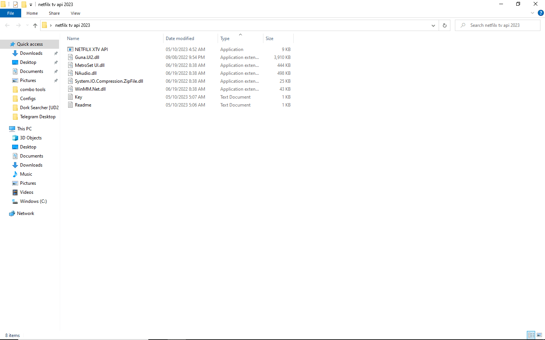
Task: Click the breadcrumb chevron before folder name
Action: (x=51, y=25)
